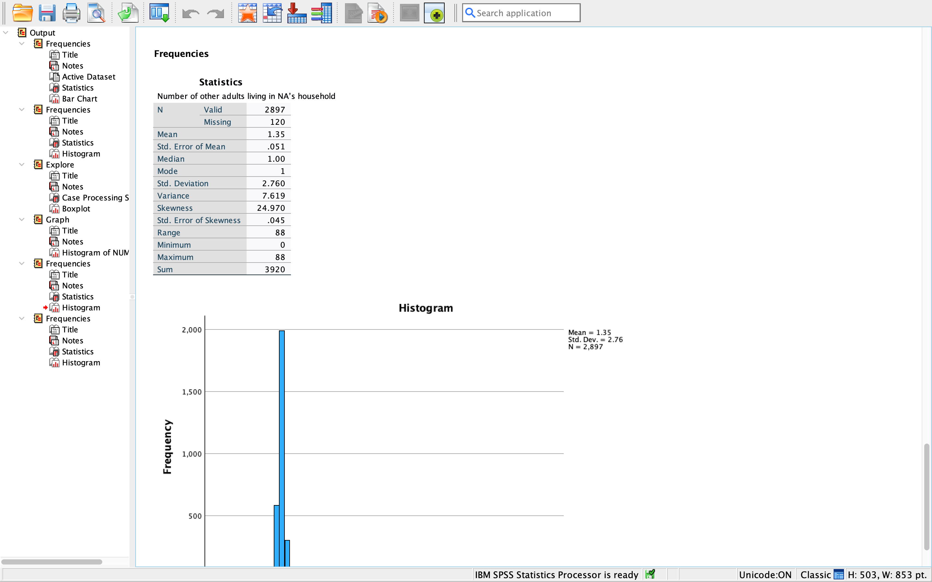The image size is (932, 582).
Task: Print the output document
Action: (71, 13)
